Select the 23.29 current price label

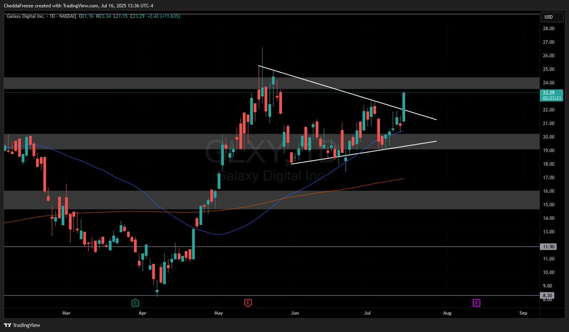click(x=551, y=95)
